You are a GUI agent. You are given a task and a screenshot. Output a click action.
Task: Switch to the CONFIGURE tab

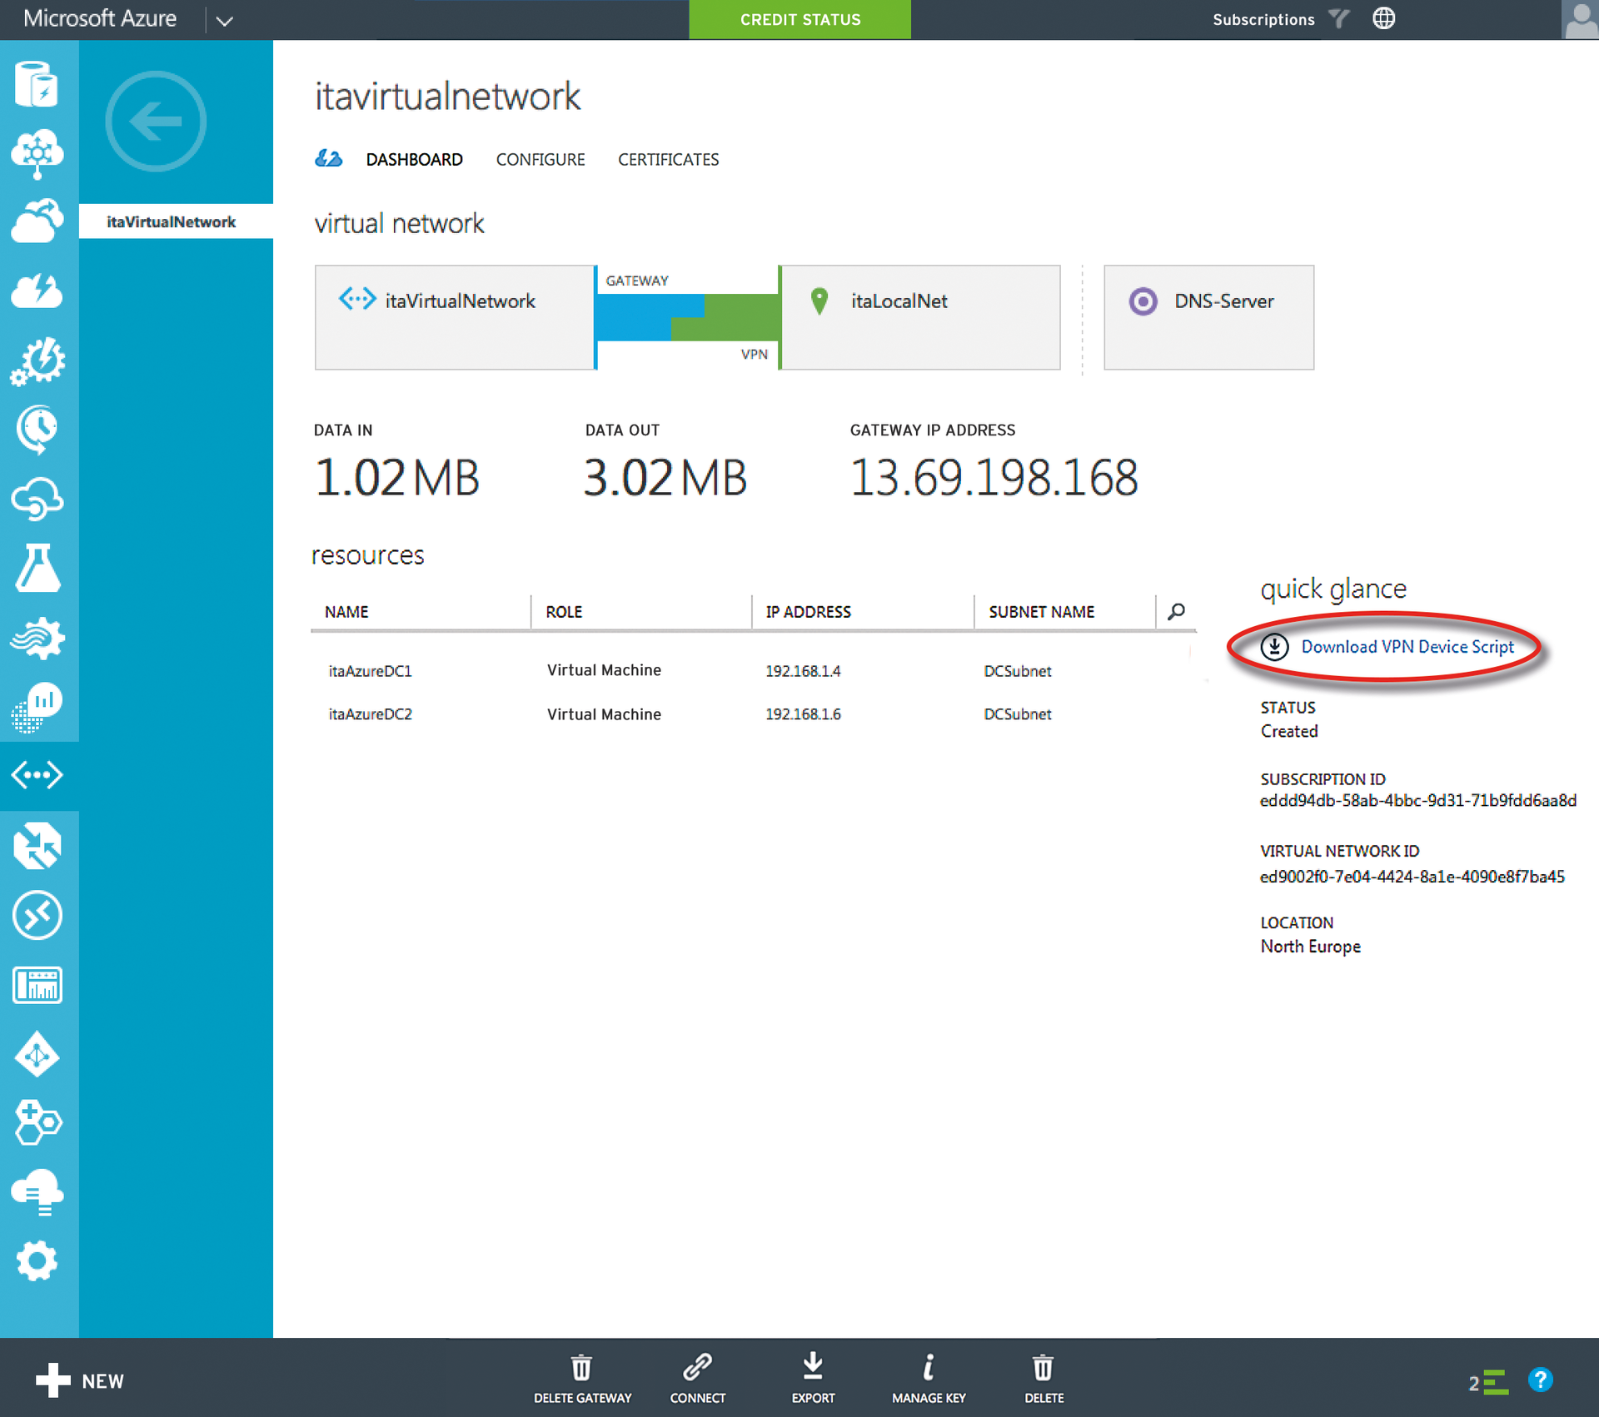pyautogui.click(x=540, y=159)
